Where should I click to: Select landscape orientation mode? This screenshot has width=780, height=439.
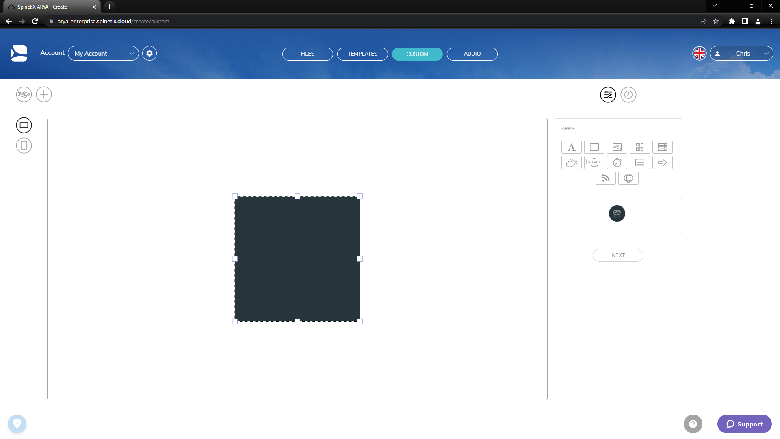point(24,125)
